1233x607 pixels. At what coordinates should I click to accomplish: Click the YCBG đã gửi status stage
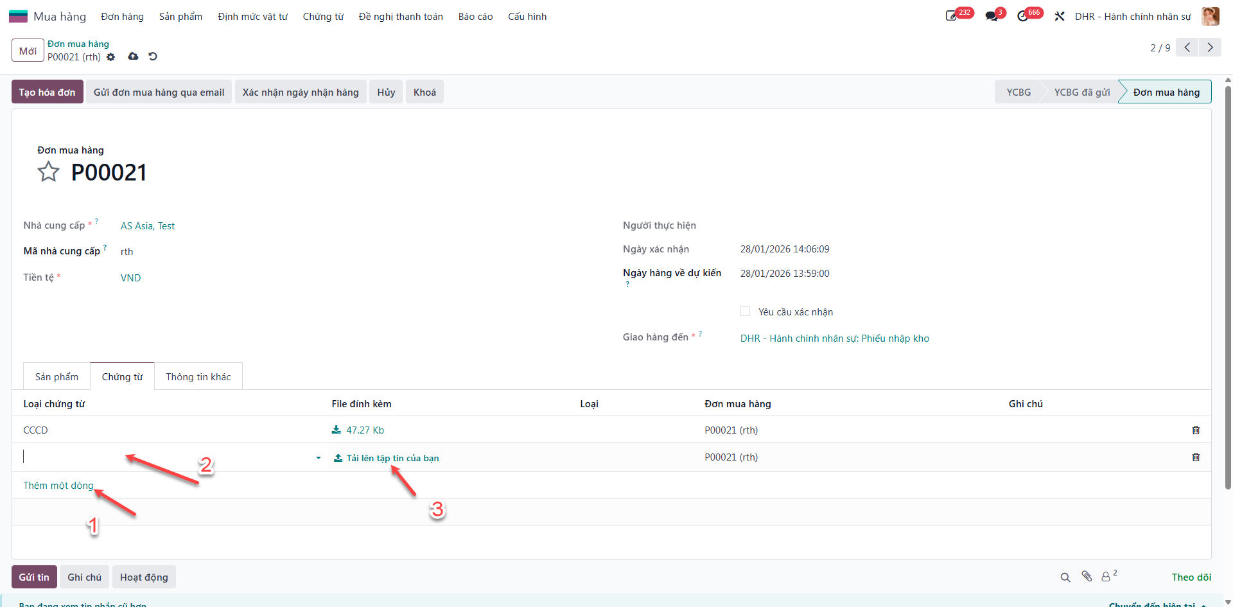(x=1081, y=92)
